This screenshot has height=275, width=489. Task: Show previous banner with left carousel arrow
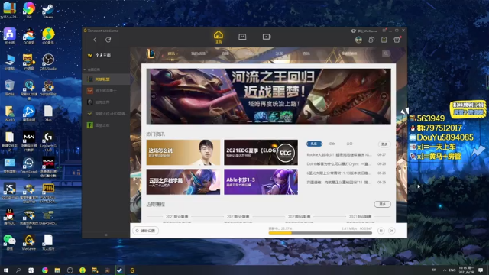[153, 96]
